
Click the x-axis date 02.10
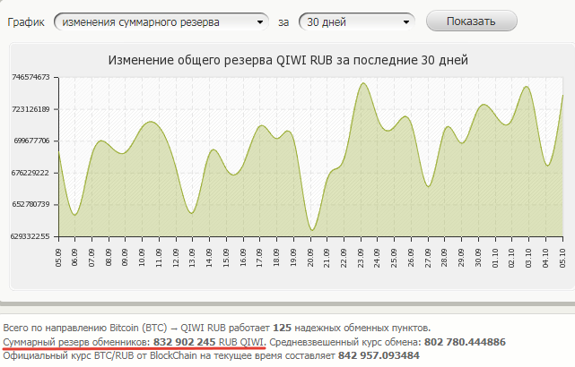(511, 258)
